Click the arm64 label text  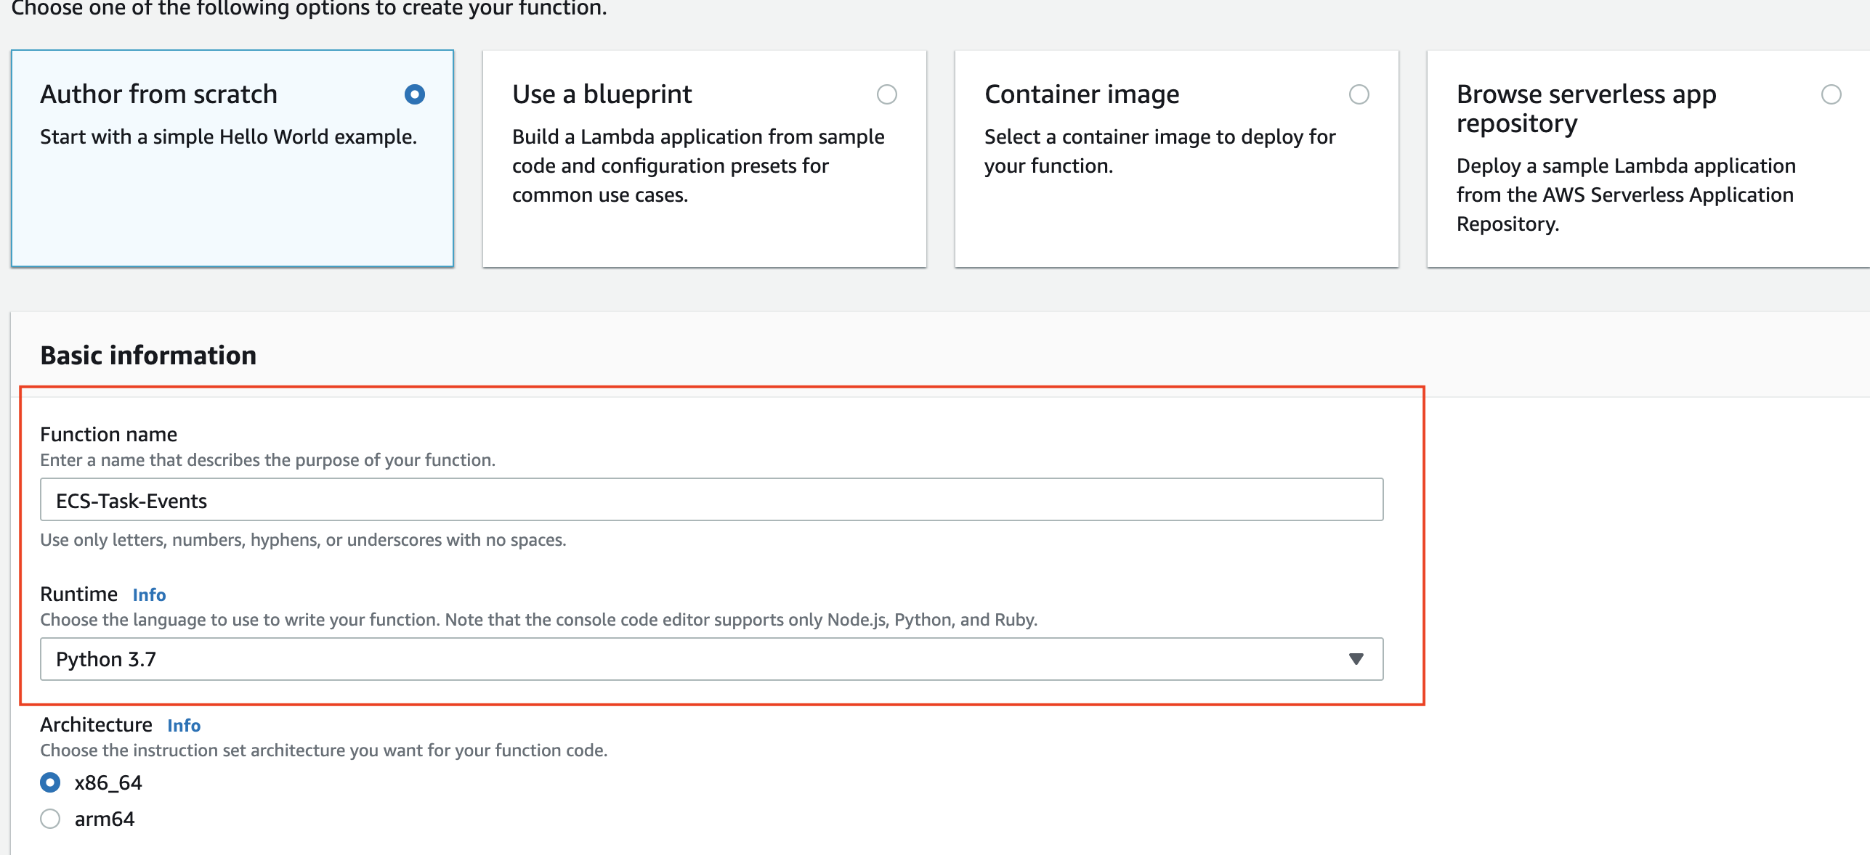click(x=105, y=819)
